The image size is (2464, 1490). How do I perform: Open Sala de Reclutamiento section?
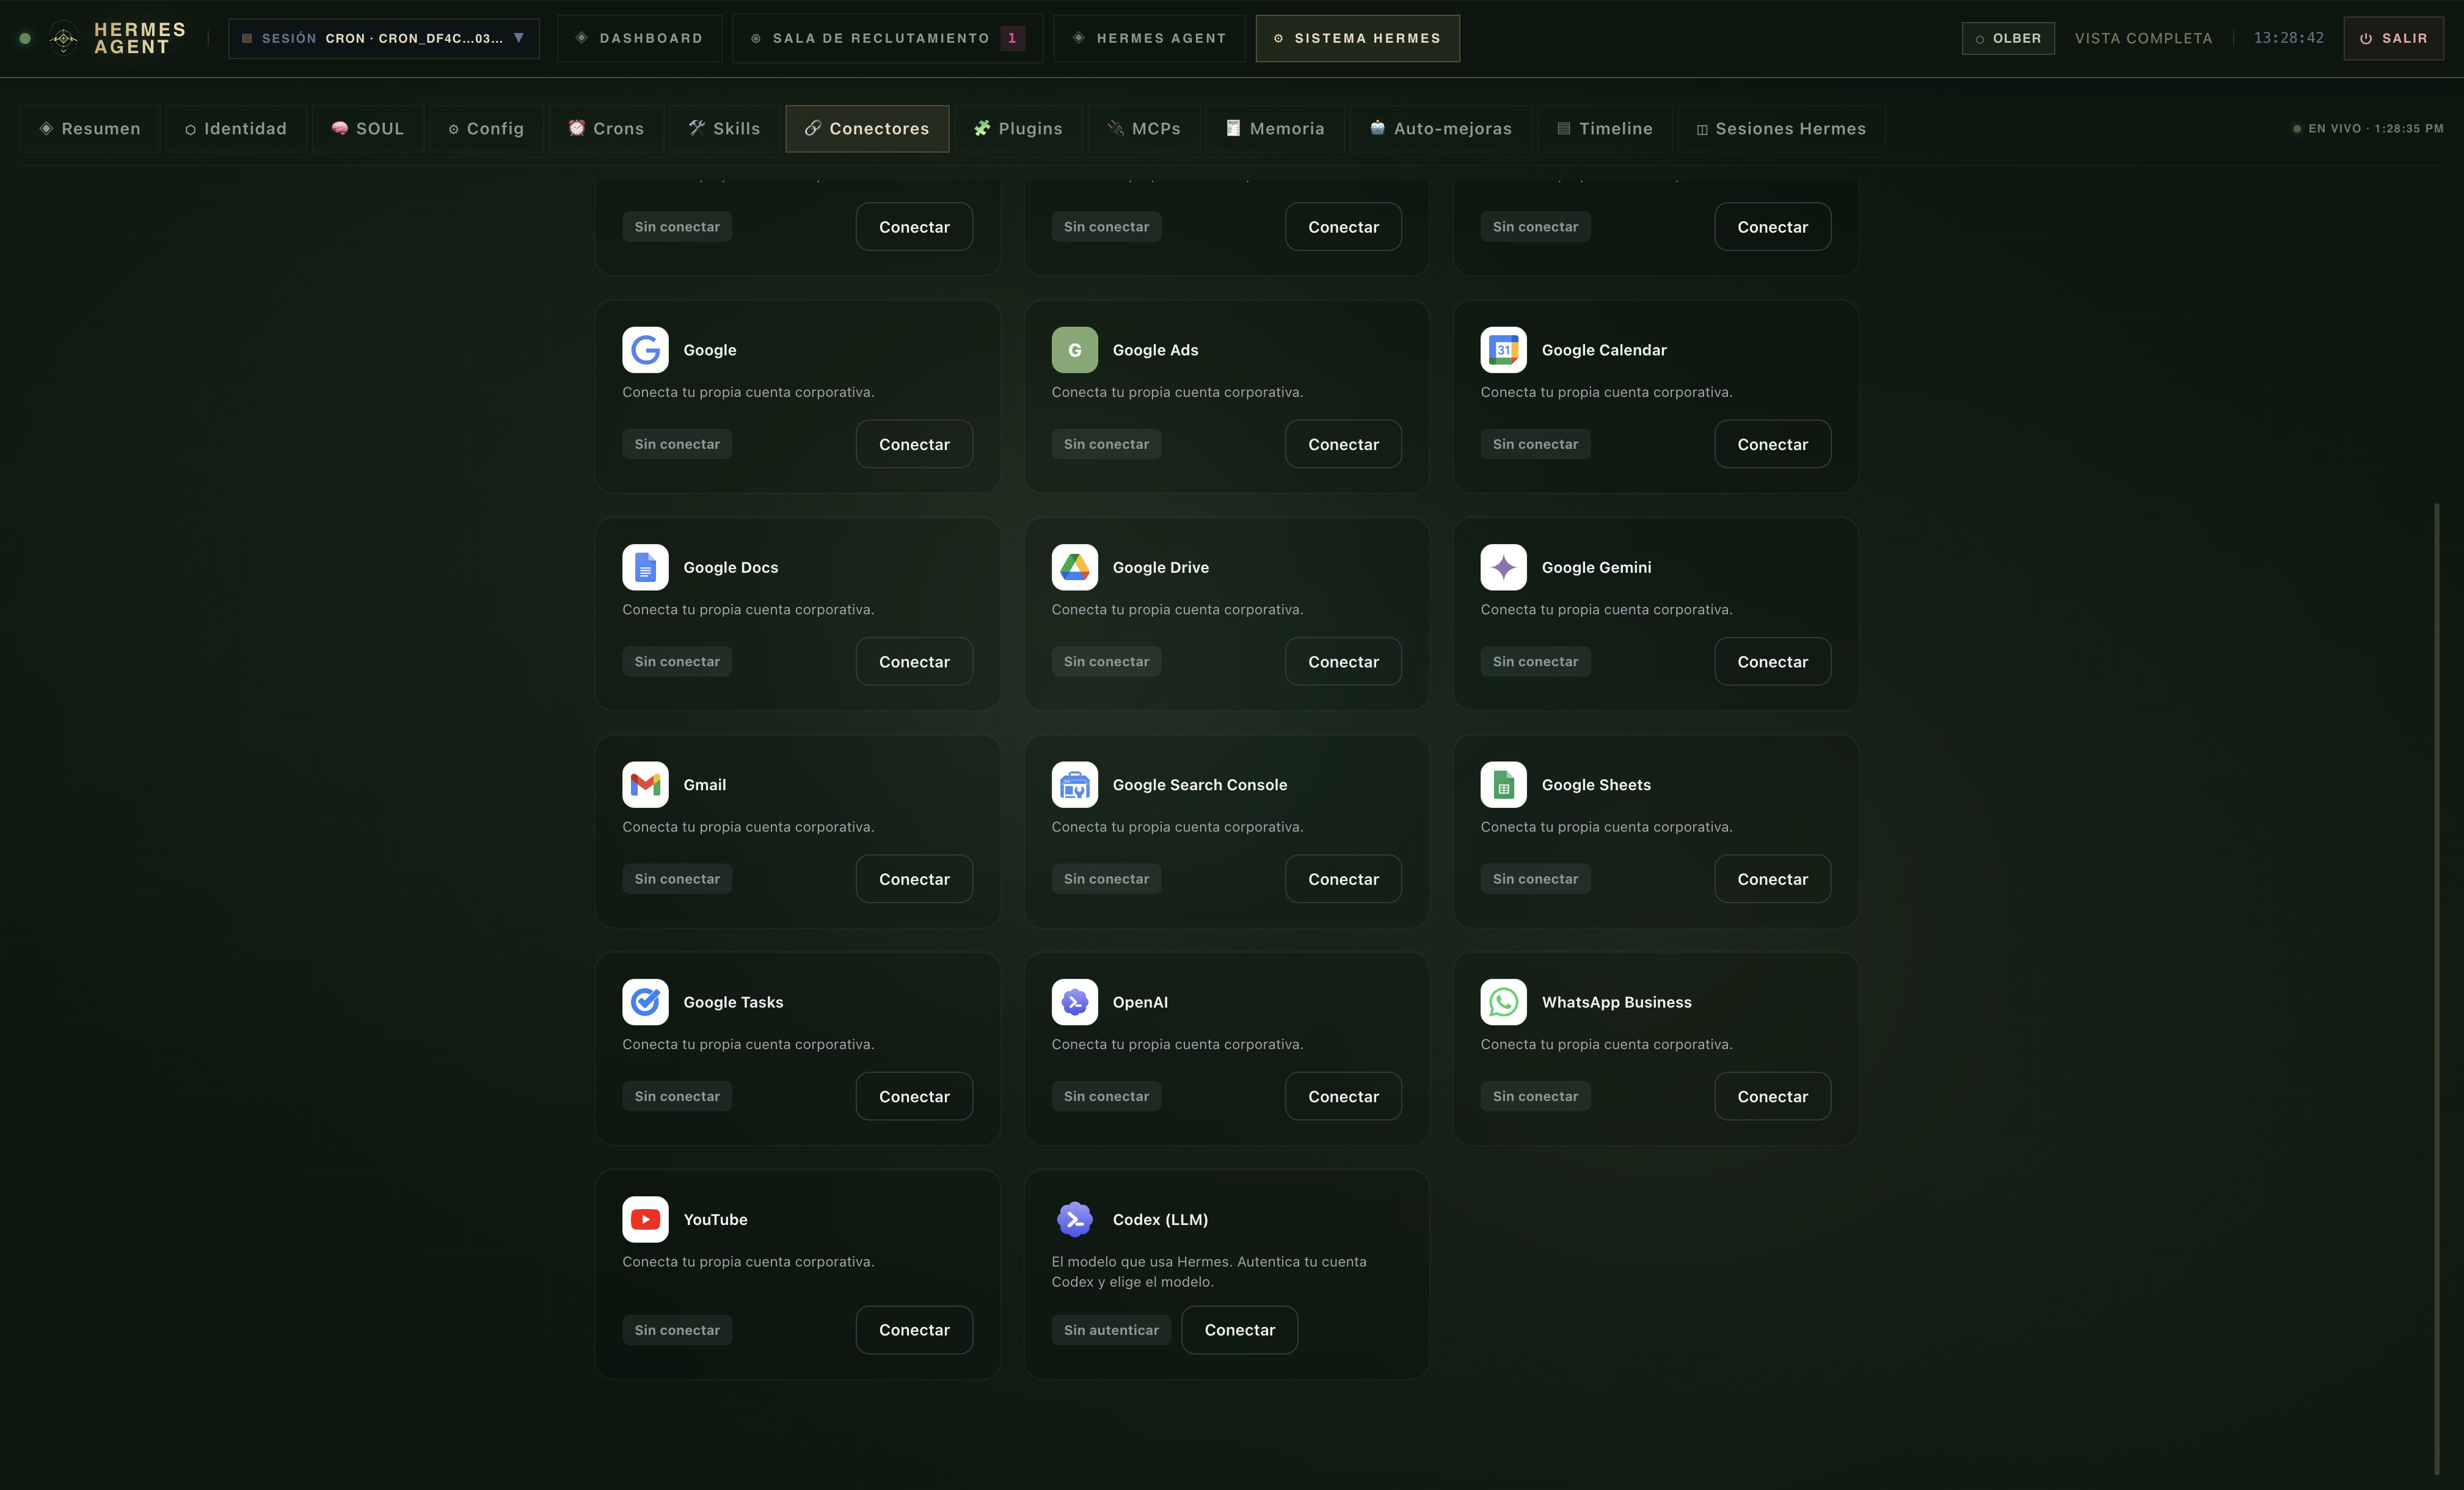[887, 38]
